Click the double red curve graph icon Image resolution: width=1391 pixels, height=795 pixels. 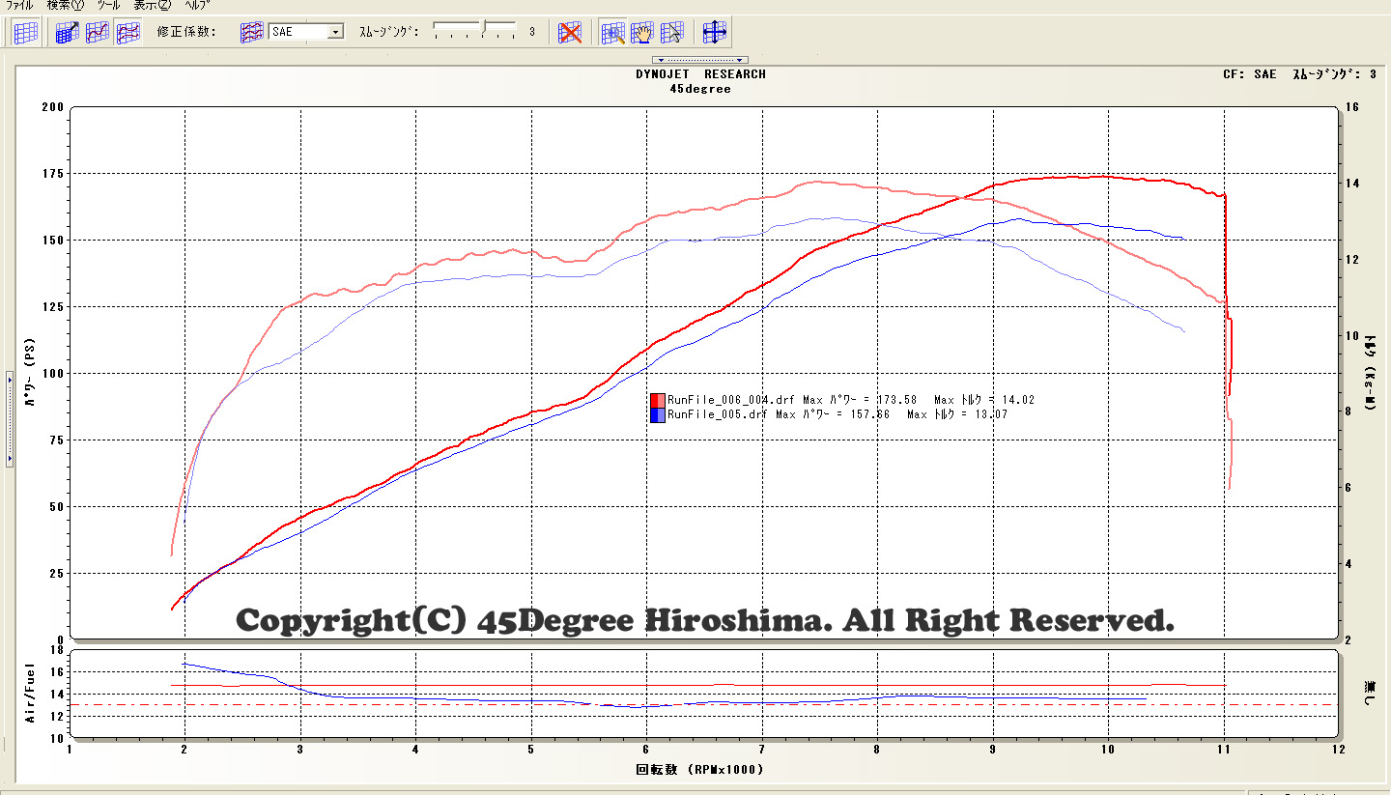tap(128, 32)
